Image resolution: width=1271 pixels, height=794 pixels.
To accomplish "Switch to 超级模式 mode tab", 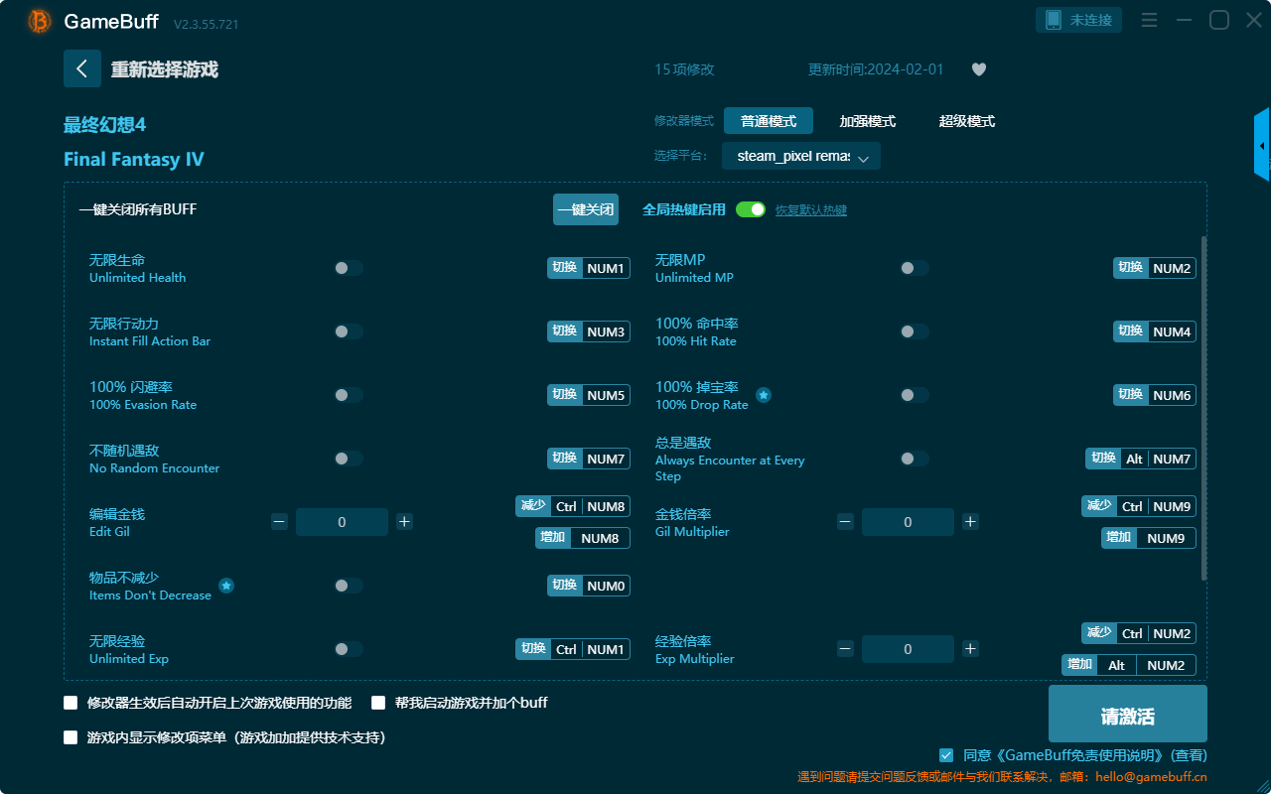I will [x=967, y=121].
